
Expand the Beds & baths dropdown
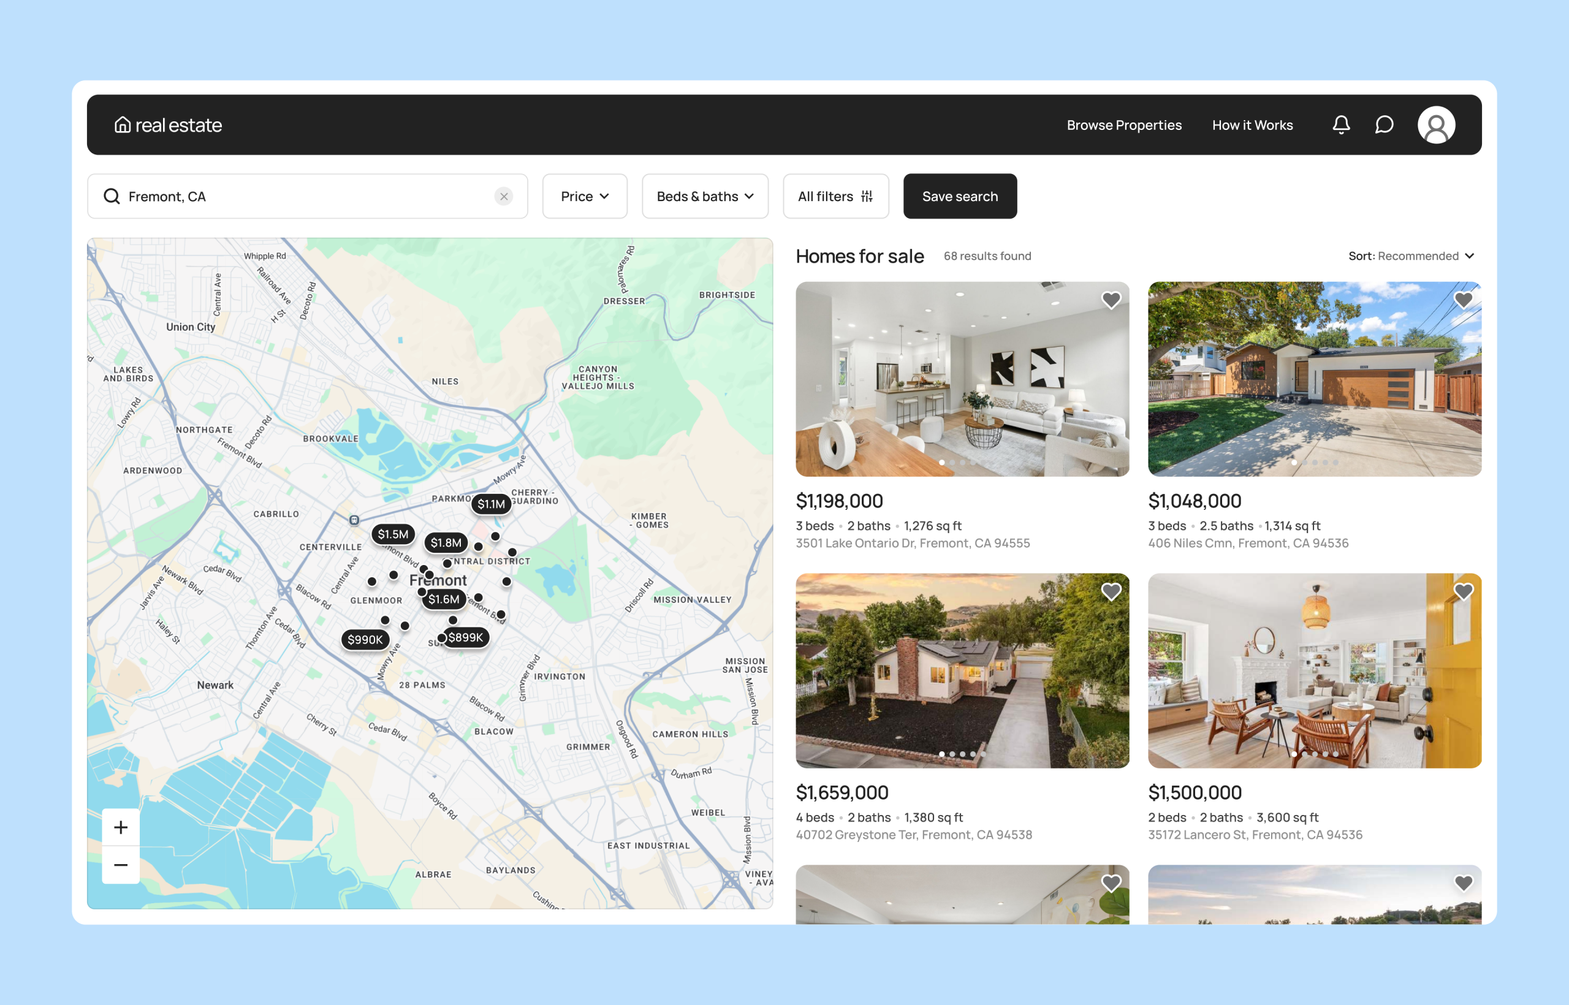point(704,197)
